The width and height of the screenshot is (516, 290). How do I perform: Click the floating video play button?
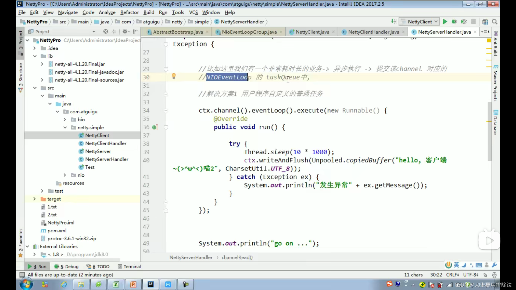(x=489, y=241)
